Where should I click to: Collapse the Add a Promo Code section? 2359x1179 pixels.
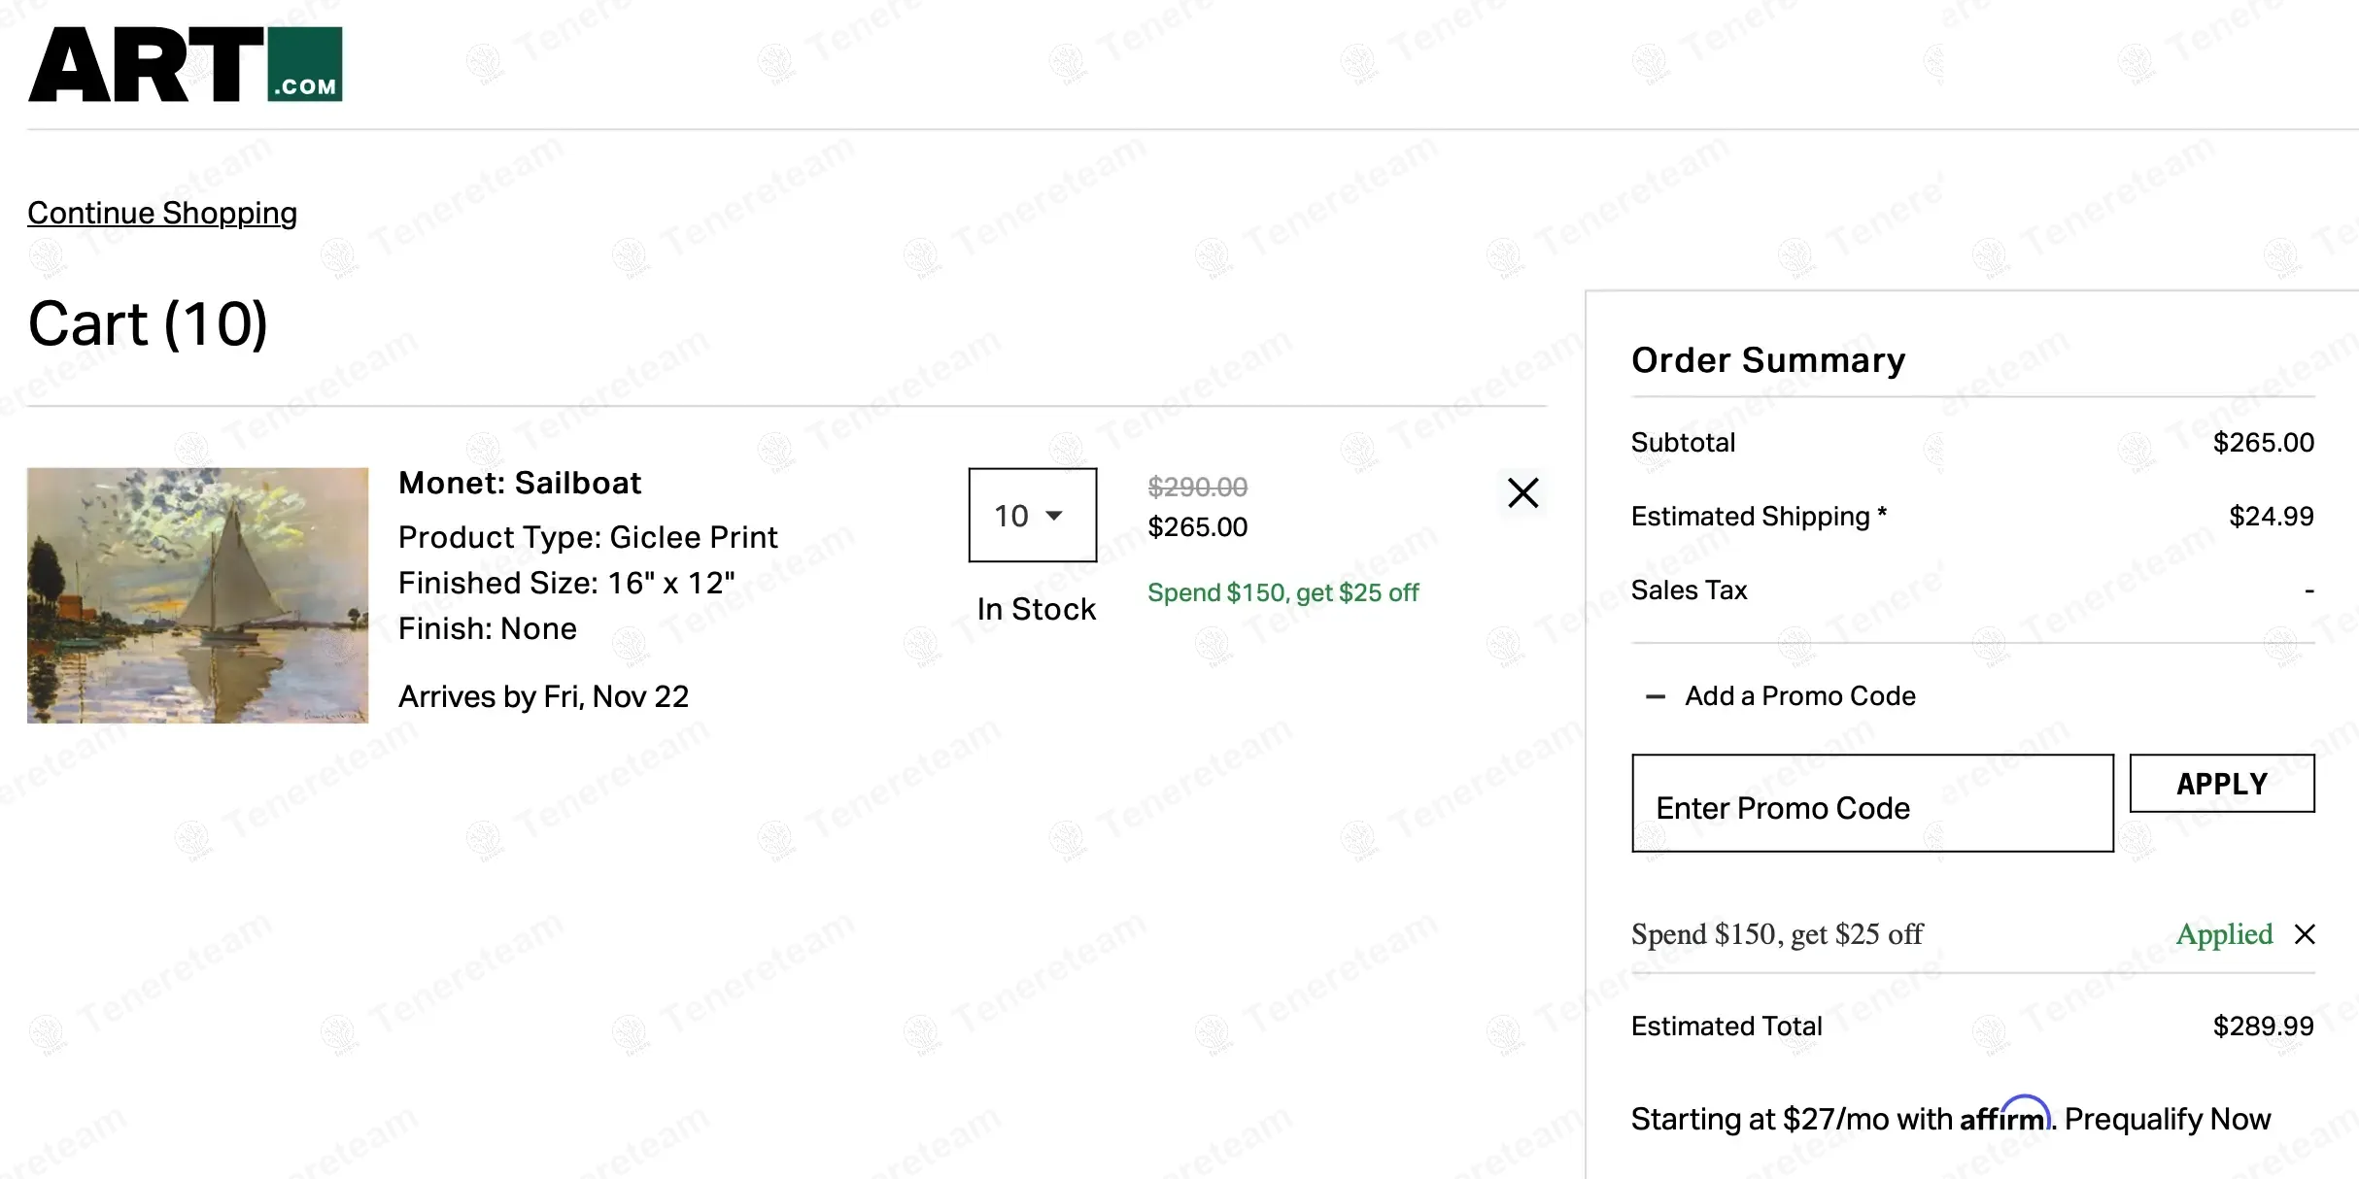(x=1656, y=696)
